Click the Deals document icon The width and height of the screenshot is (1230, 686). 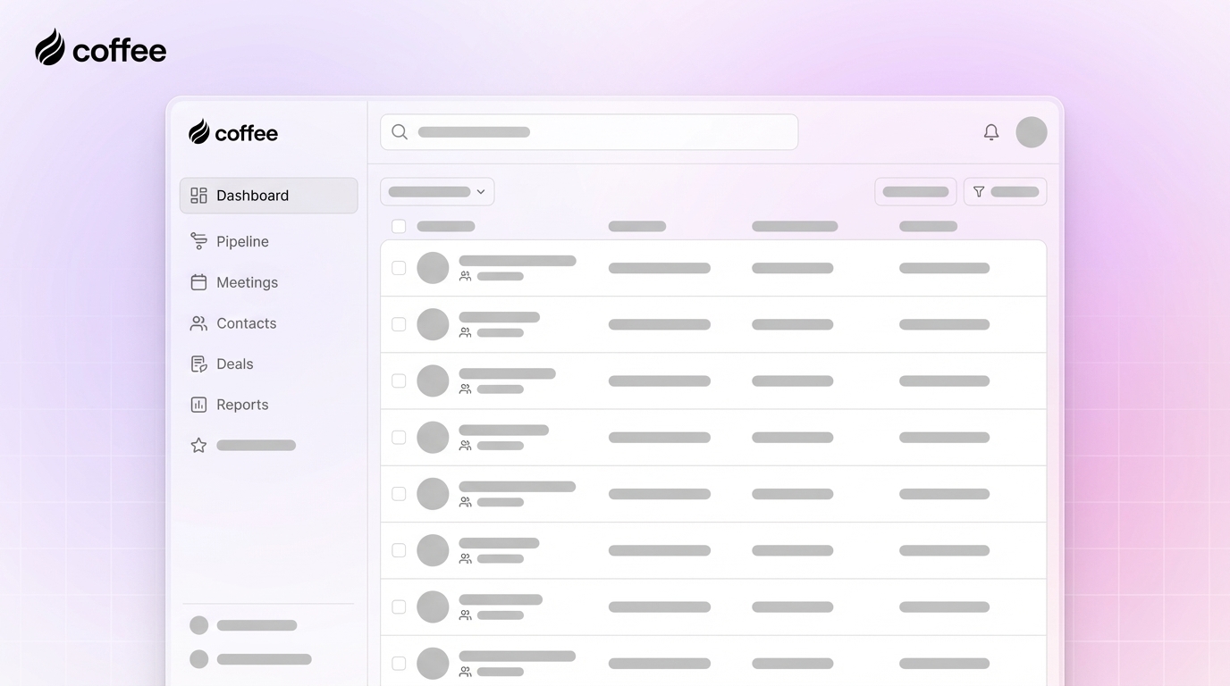click(x=198, y=364)
